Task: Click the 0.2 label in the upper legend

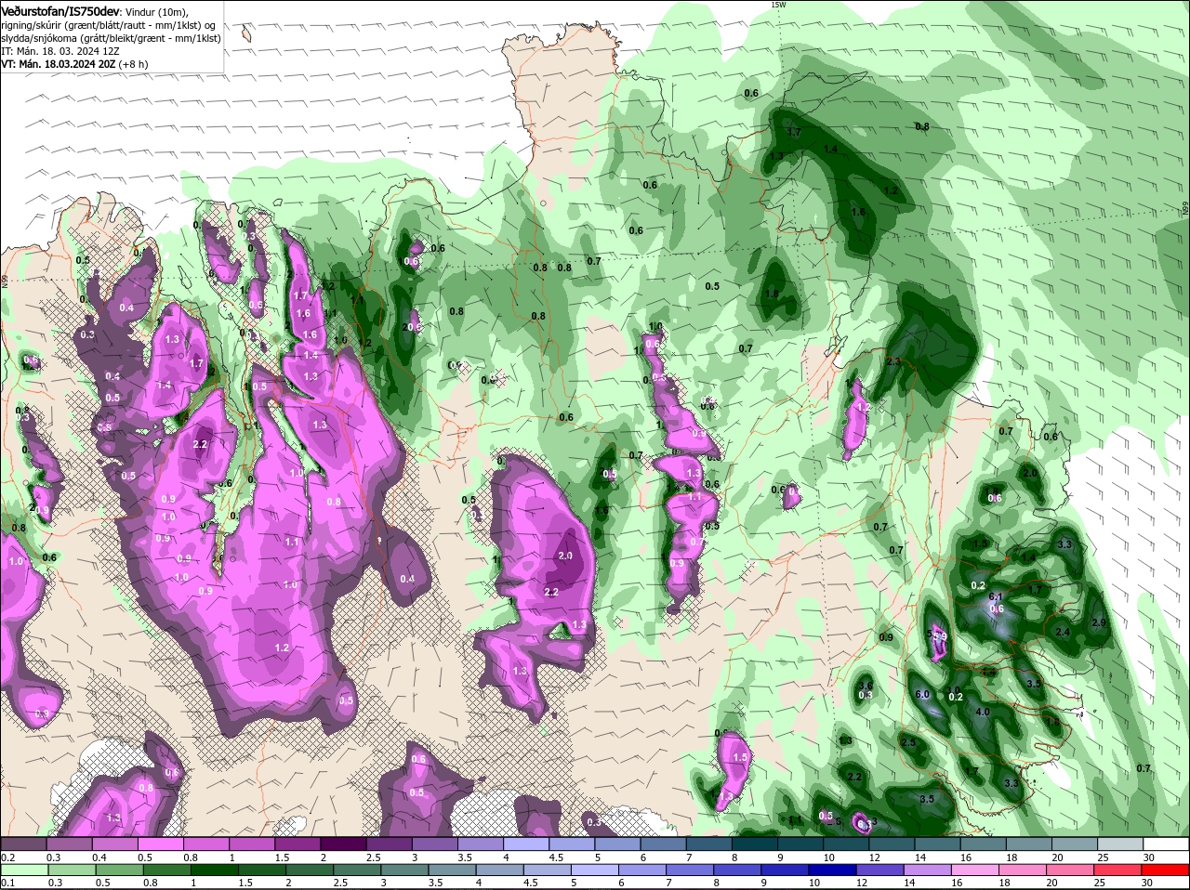Action: (7, 857)
